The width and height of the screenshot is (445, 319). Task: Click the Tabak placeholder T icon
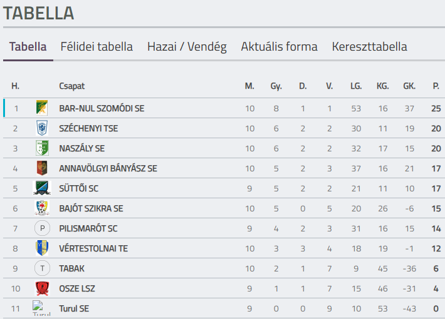pos(42,268)
